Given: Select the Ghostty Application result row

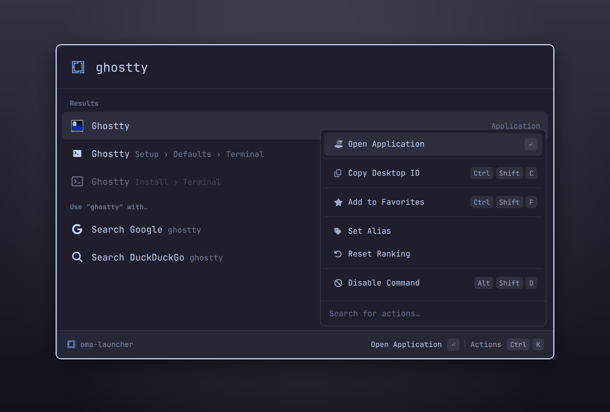Looking at the screenshot, I should coord(305,126).
